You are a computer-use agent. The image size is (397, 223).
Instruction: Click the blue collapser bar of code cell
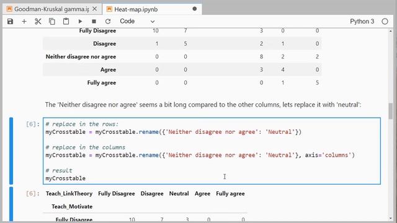(11, 151)
